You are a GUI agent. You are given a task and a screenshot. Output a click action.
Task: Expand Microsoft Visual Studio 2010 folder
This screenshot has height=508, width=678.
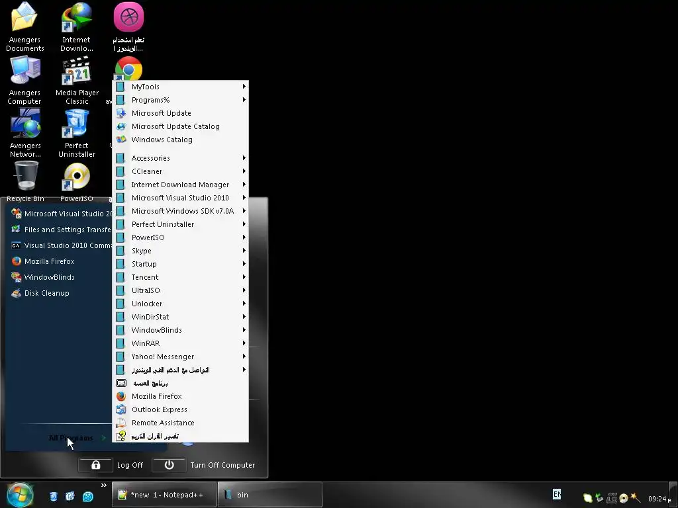click(x=180, y=198)
